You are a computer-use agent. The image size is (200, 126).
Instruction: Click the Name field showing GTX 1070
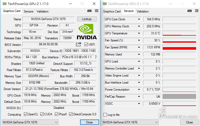click(48, 19)
